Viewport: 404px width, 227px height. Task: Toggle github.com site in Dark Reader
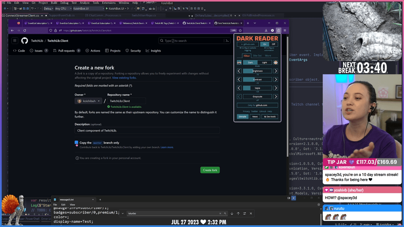tap(248, 44)
